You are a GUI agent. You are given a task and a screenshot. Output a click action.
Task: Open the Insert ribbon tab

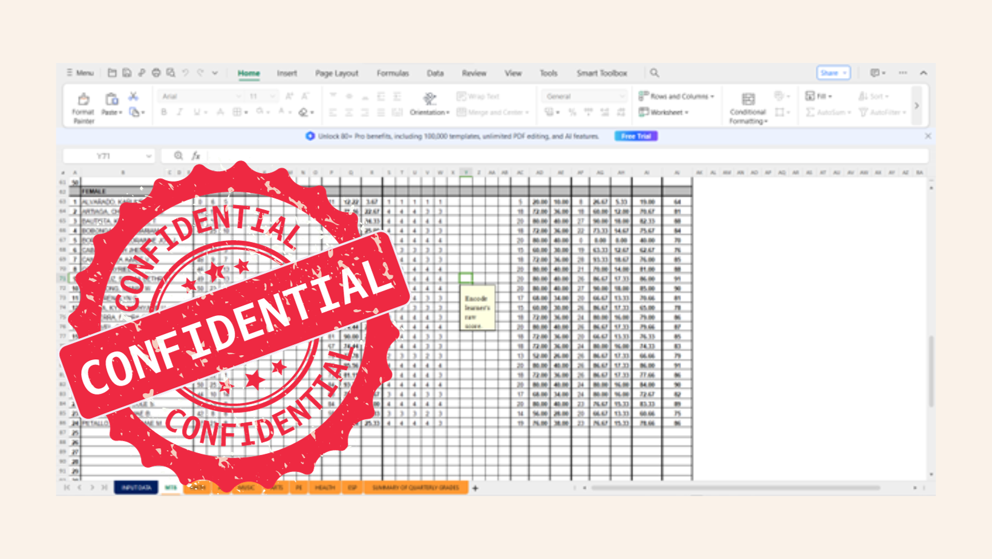click(287, 73)
